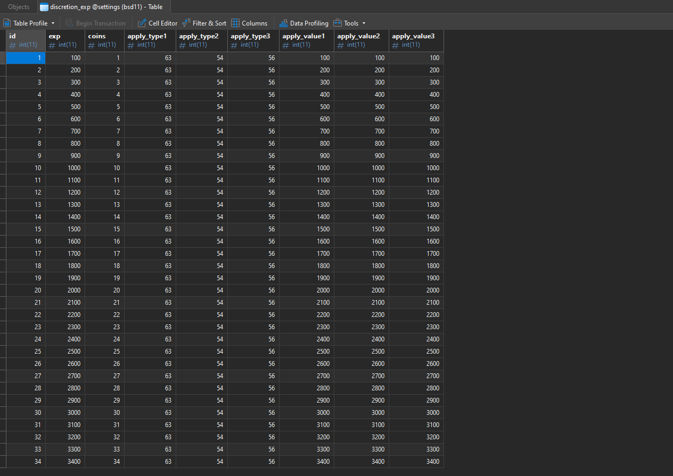Open the Cell Editor tool
Viewport: 673px width, 476px height.
(x=158, y=23)
